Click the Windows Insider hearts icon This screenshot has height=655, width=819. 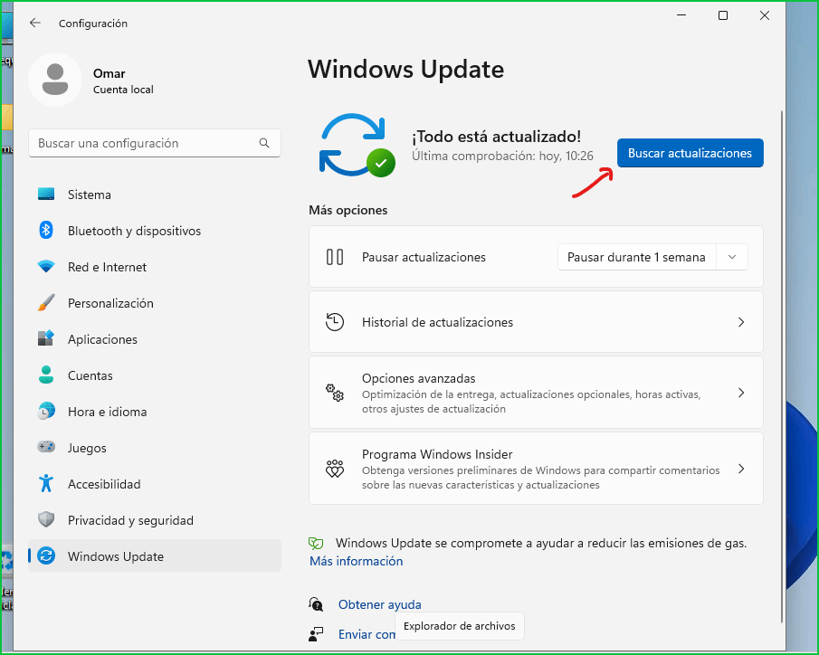pyautogui.click(x=335, y=469)
